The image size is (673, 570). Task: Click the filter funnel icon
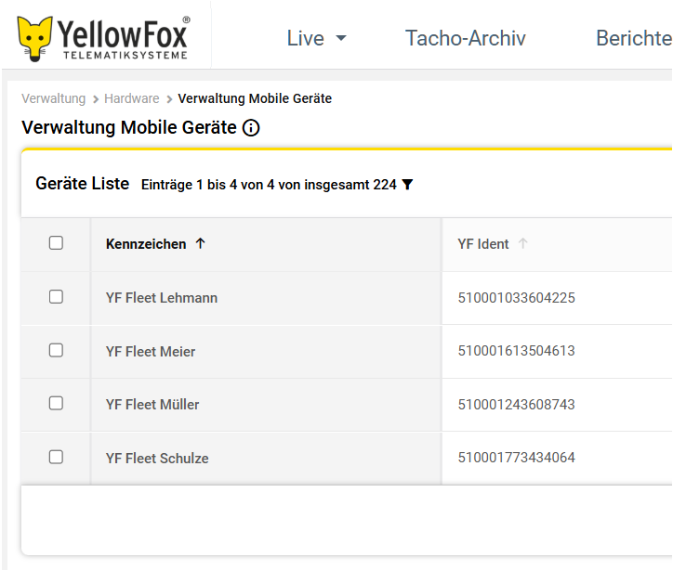(407, 185)
